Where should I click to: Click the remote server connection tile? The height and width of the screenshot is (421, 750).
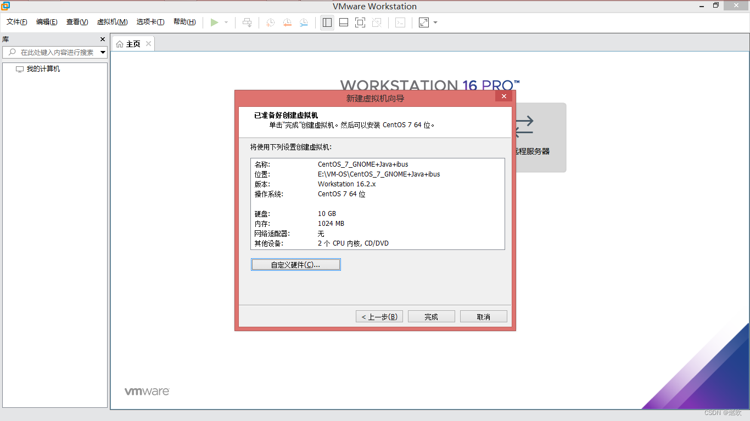tap(540, 138)
